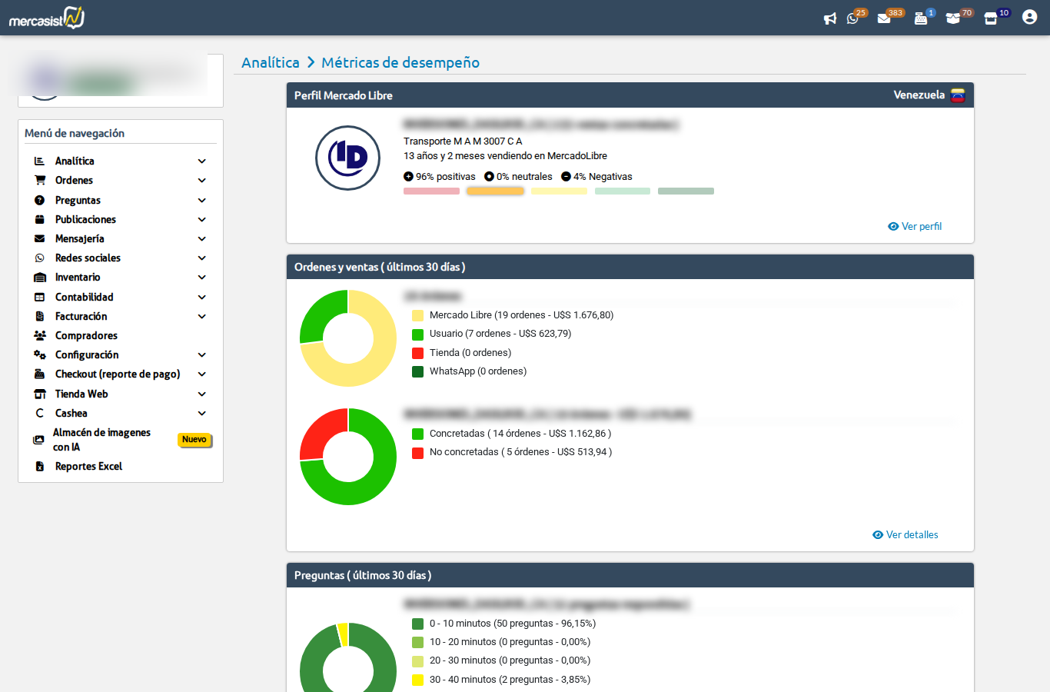Viewport: 1050px width, 692px height.
Task: Open Almacén de imagenes con IA marked Nuevo
Action: click(101, 439)
